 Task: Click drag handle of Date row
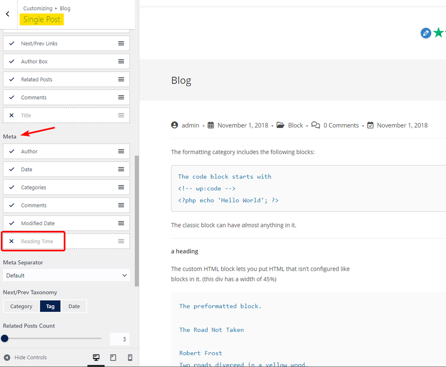click(121, 169)
